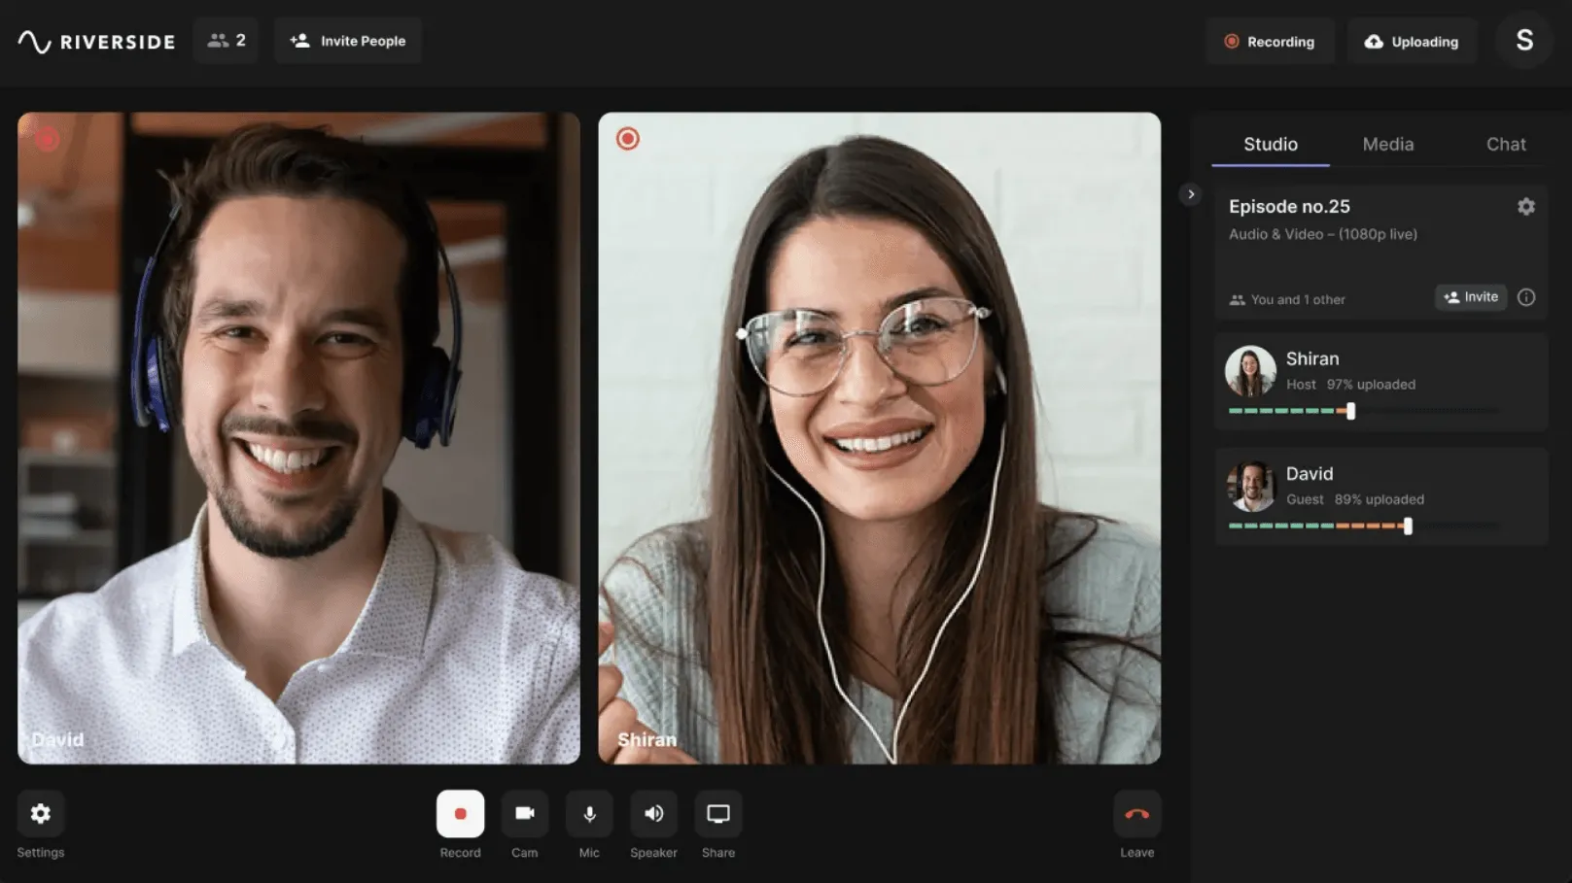Select Shiran's video tile
The height and width of the screenshot is (883, 1572).
click(x=880, y=438)
